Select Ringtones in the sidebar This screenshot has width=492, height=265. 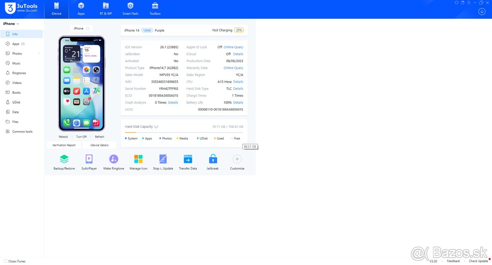click(x=19, y=73)
